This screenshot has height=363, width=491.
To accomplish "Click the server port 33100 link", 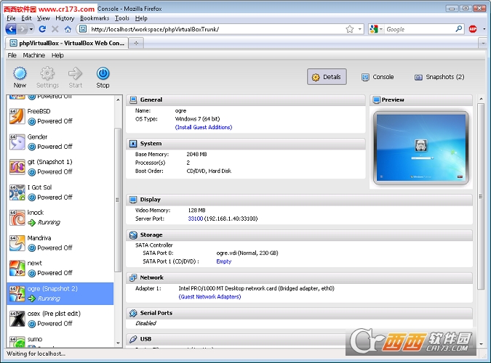I will click(196, 219).
